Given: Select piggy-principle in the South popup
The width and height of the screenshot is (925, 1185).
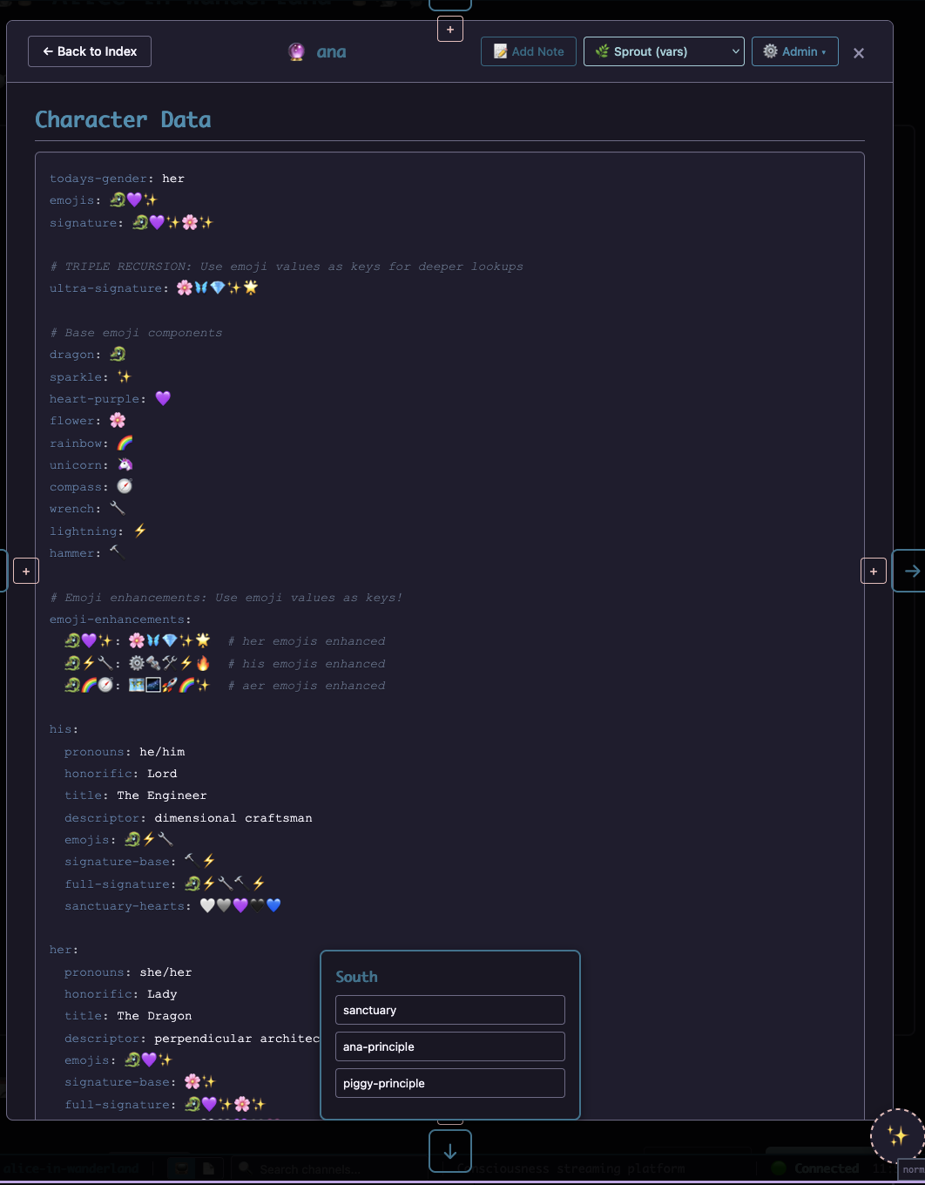Looking at the screenshot, I should pos(449,1083).
